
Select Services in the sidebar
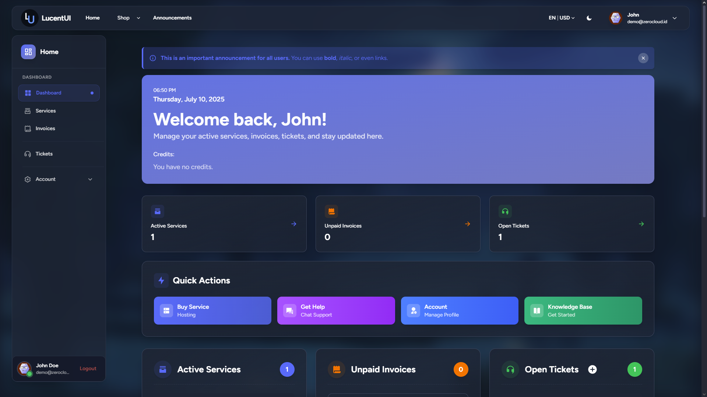click(45, 111)
